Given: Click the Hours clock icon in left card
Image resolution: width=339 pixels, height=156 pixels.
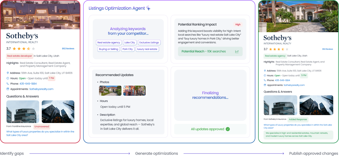Looking at the screenshot, I should tap(8, 78).
